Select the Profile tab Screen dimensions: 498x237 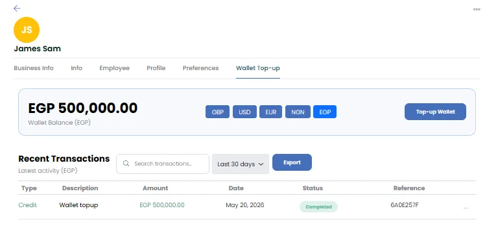click(156, 68)
